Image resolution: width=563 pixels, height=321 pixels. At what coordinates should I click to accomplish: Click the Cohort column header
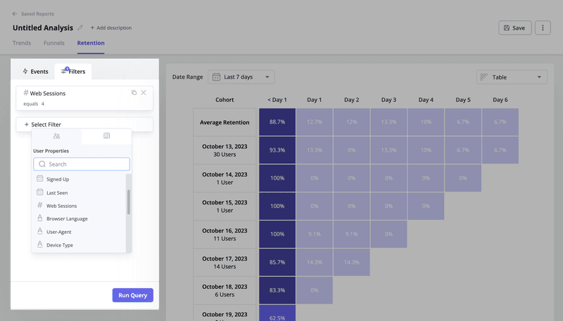(x=224, y=100)
